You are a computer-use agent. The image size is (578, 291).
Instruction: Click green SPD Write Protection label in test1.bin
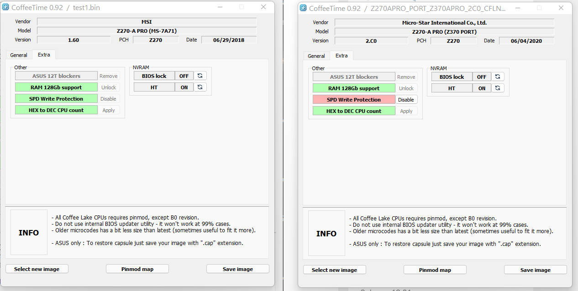click(56, 99)
